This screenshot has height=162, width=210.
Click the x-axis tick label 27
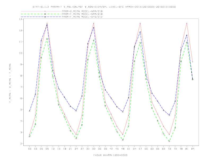click(82, 149)
